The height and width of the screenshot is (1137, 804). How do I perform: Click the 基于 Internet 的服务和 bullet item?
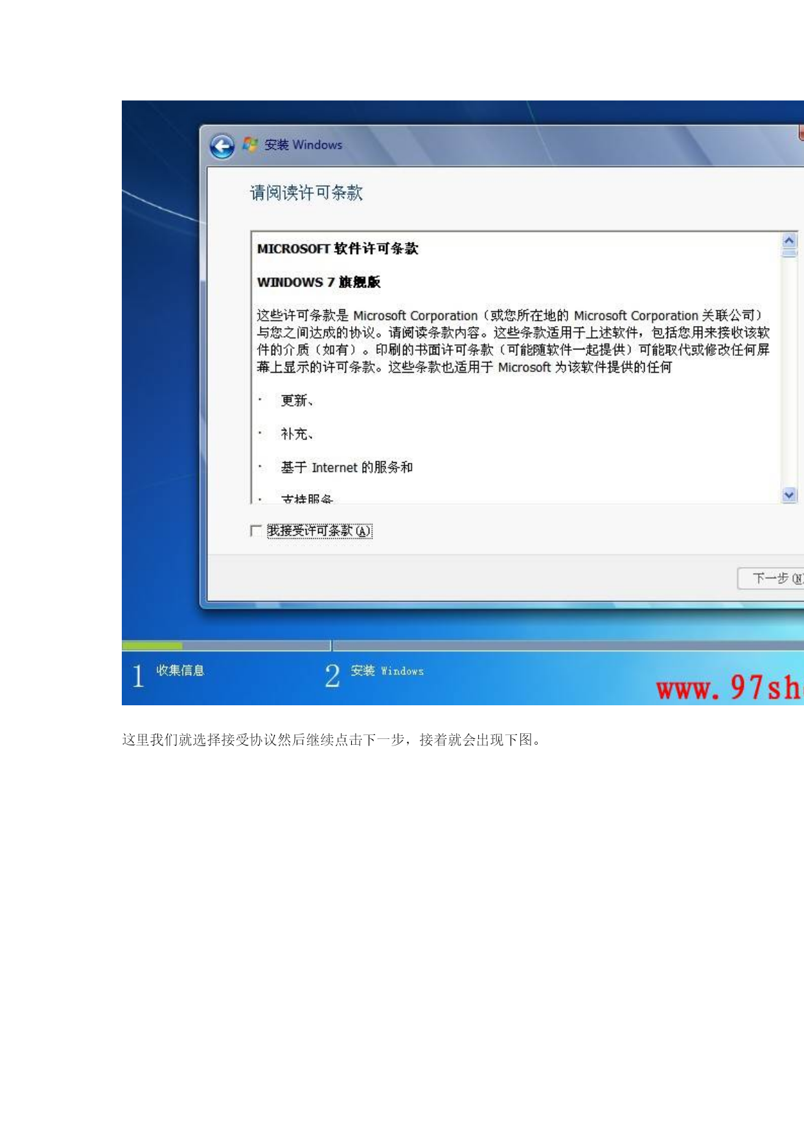(347, 467)
